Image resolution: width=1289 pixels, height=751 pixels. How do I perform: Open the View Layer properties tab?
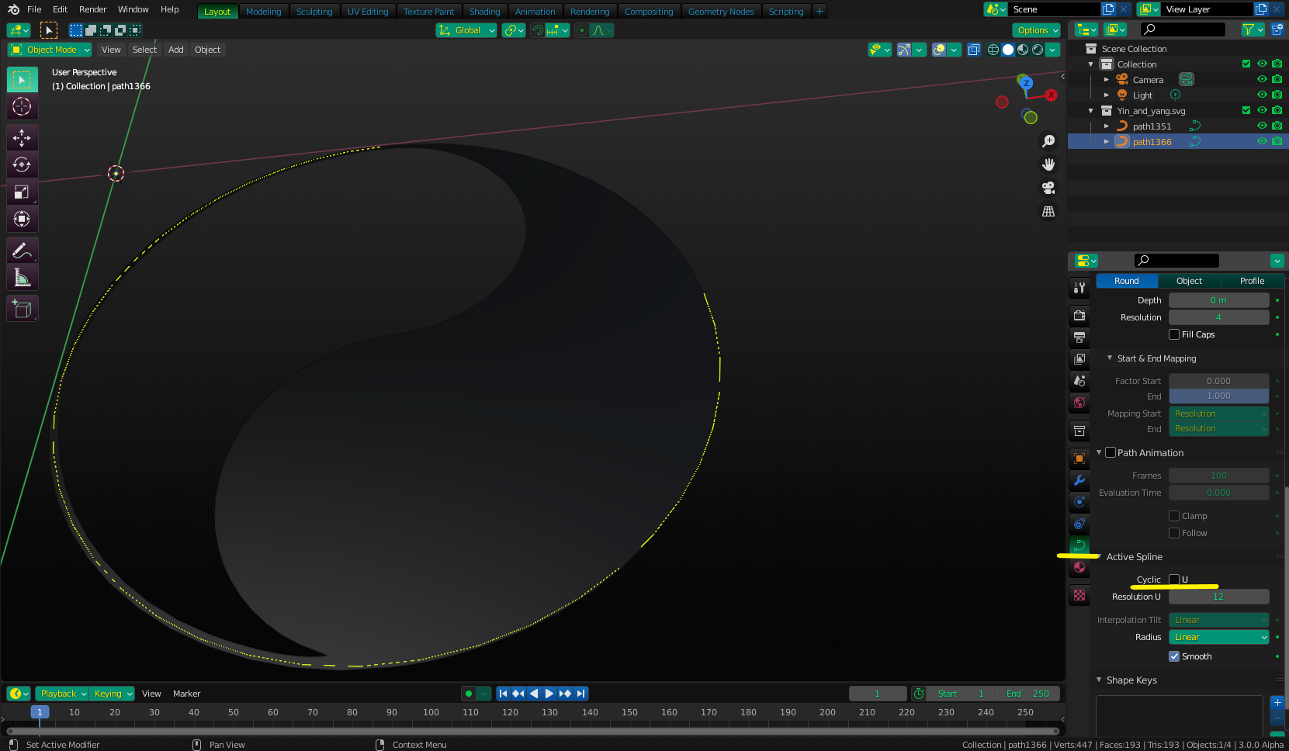pyautogui.click(x=1079, y=358)
